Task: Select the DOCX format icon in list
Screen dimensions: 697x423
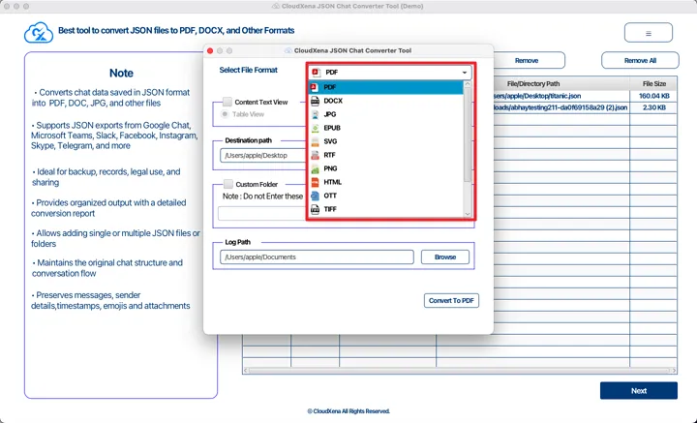Action: (x=316, y=101)
